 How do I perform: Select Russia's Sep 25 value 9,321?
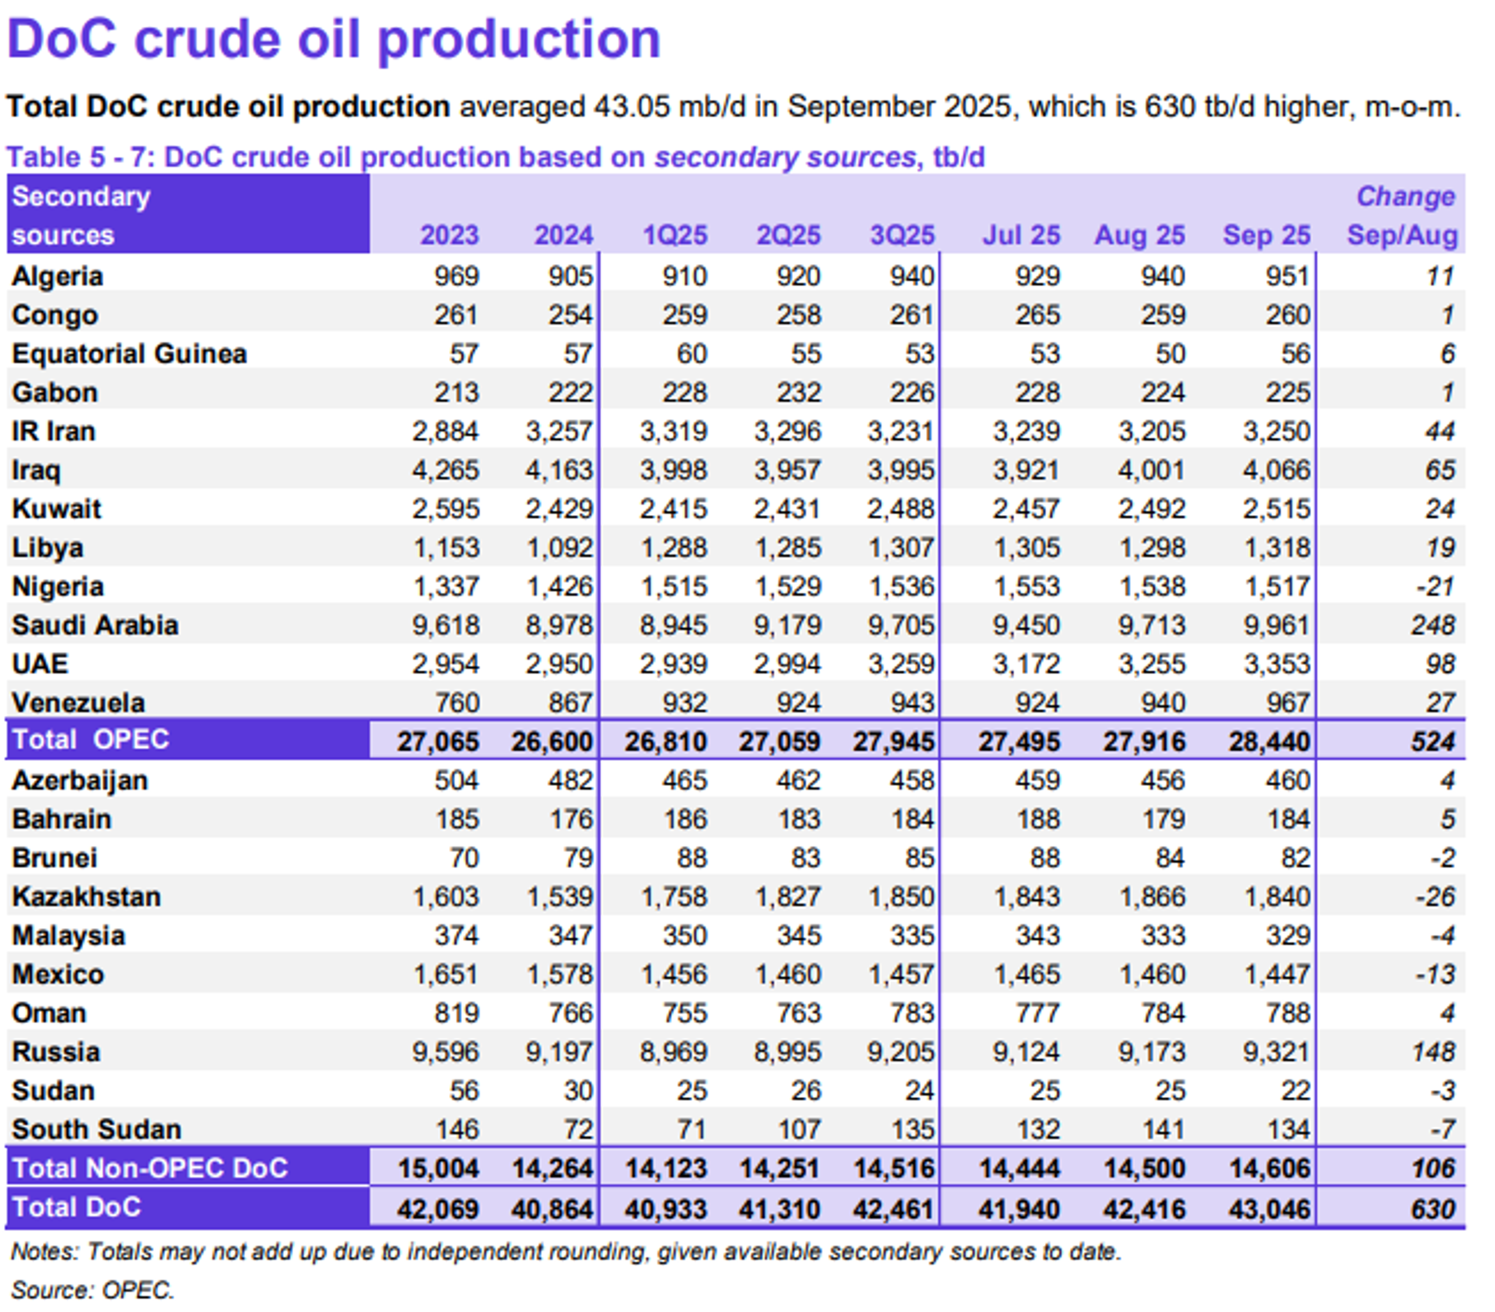pos(1276,1052)
